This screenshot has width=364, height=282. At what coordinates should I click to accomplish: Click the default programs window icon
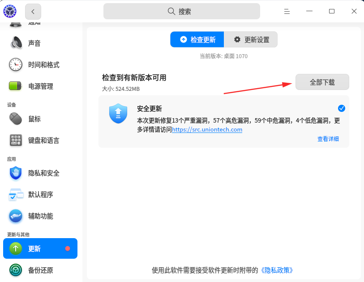click(16, 195)
